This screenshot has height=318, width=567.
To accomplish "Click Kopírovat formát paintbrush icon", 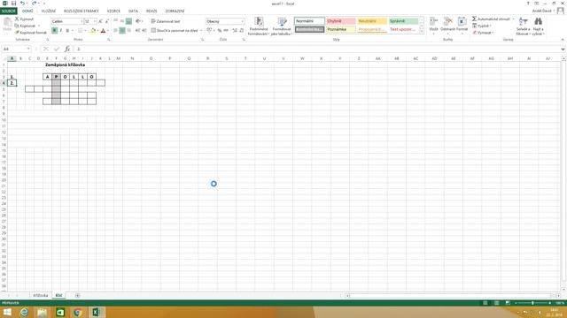I will [x=17, y=33].
